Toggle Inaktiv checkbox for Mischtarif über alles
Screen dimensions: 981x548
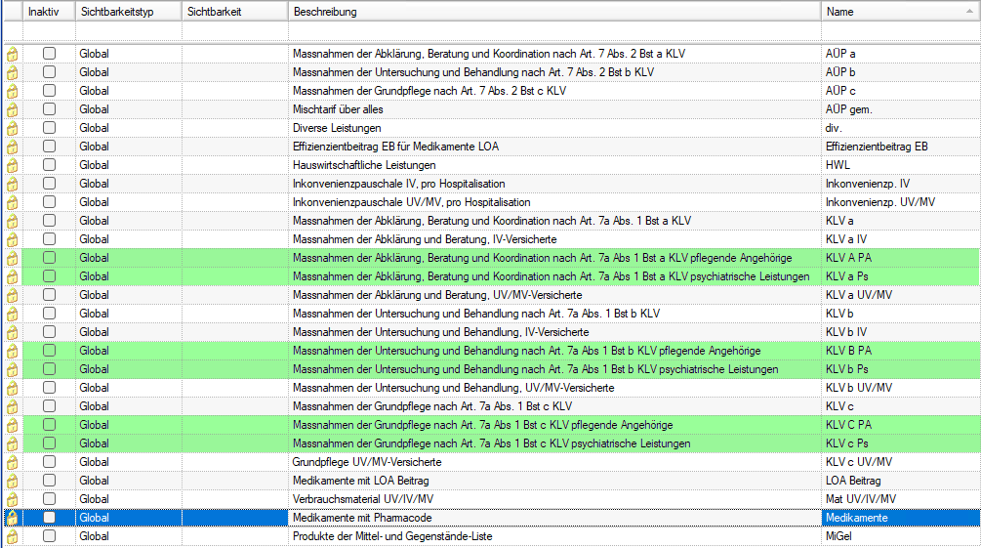(49, 109)
